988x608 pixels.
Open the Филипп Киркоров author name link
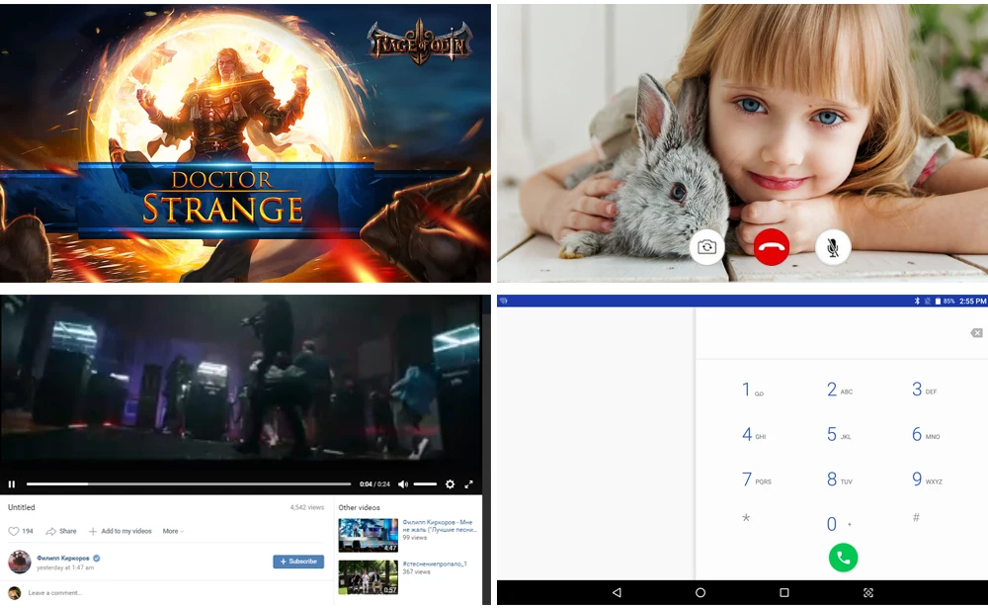pos(63,559)
